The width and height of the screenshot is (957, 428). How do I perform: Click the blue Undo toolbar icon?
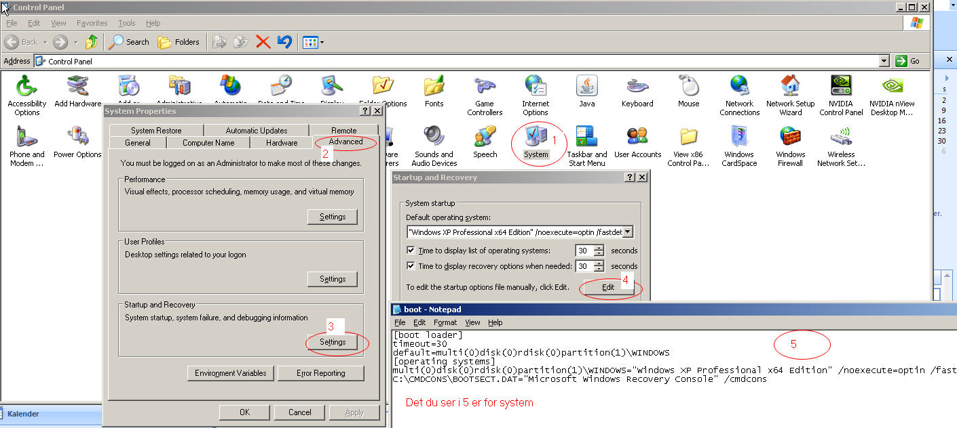284,42
